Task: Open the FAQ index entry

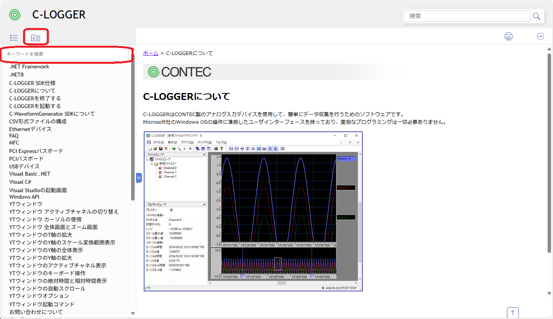Action: pyautogui.click(x=14, y=136)
